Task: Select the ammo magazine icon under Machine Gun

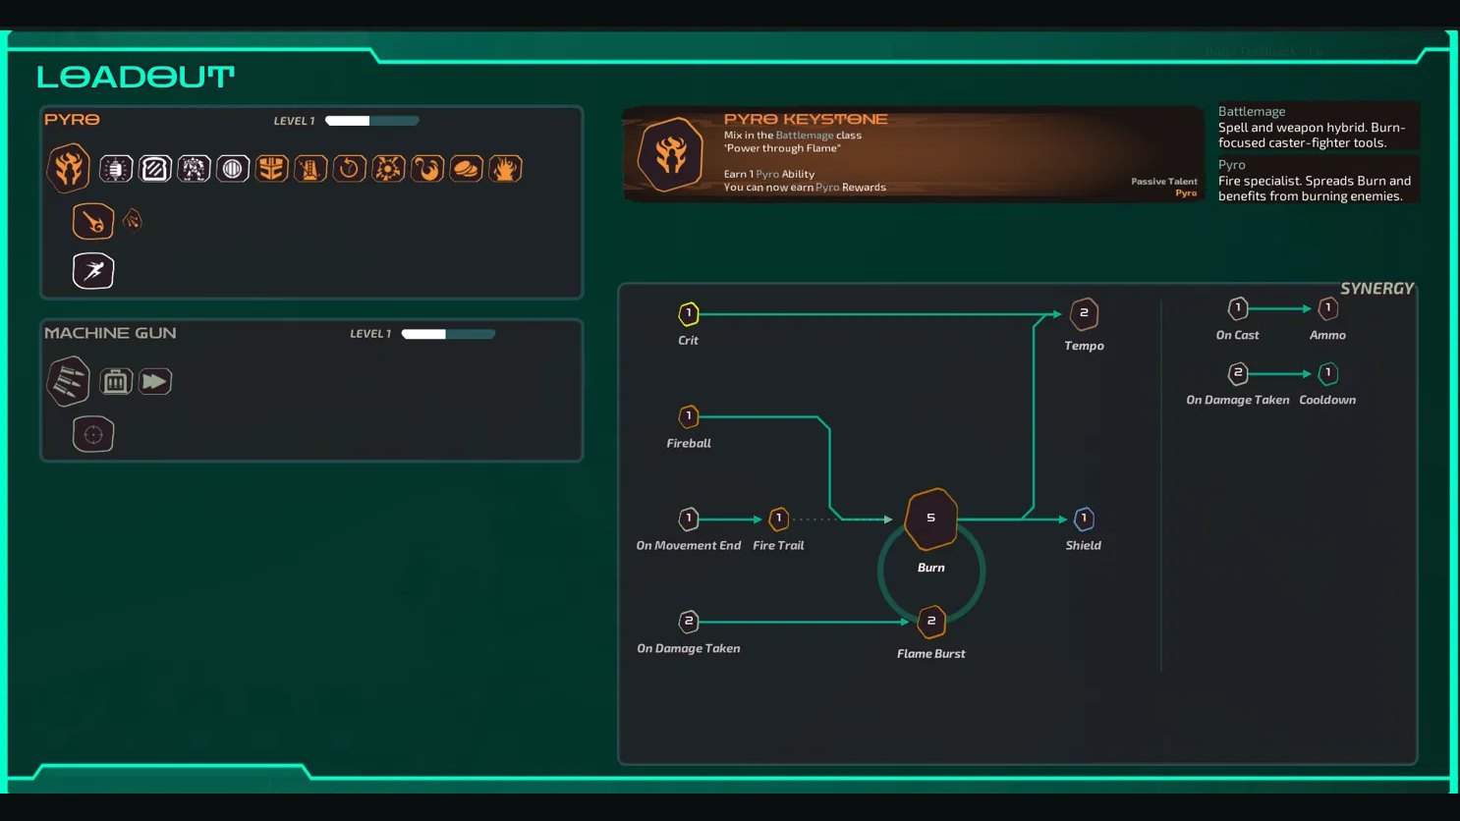Action: (x=116, y=381)
